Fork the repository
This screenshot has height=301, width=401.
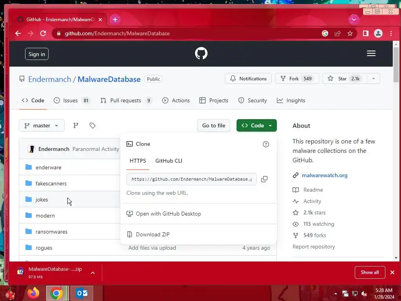coord(297,78)
